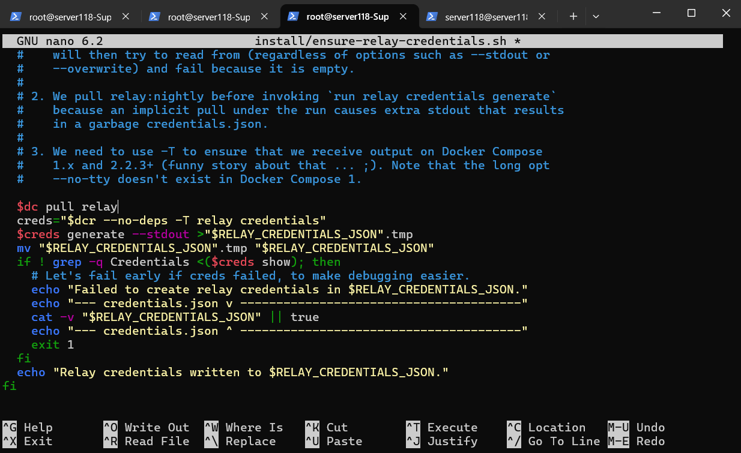
Task: Click the ^O Write Out shortcut
Action: [x=146, y=427]
